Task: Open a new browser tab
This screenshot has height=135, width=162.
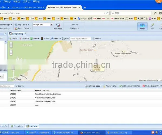Action: click(85, 8)
